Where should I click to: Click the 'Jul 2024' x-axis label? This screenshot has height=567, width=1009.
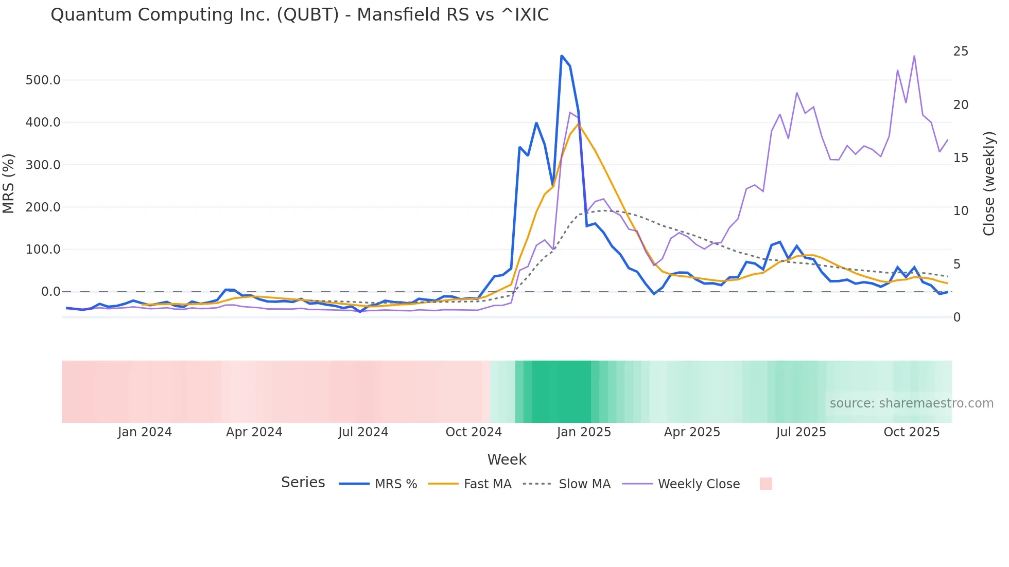tap(363, 432)
